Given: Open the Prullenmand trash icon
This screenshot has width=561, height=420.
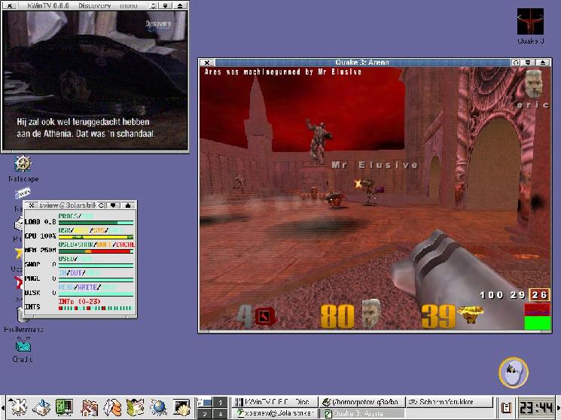Looking at the screenshot, I should point(23,316).
